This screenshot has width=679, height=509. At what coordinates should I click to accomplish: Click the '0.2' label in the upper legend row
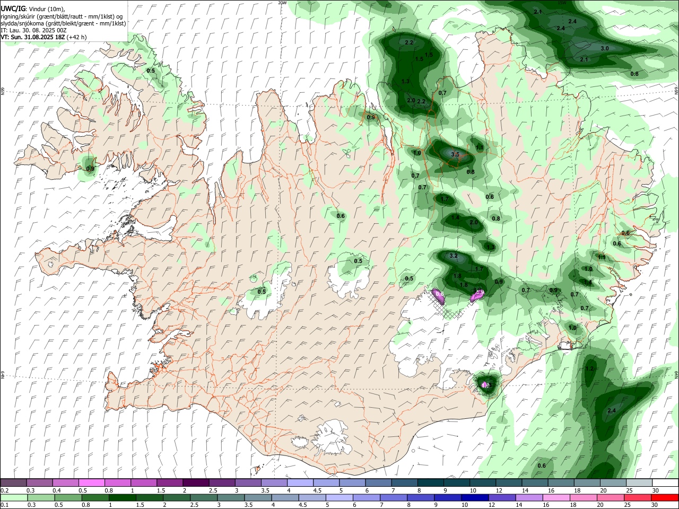pos(4,490)
